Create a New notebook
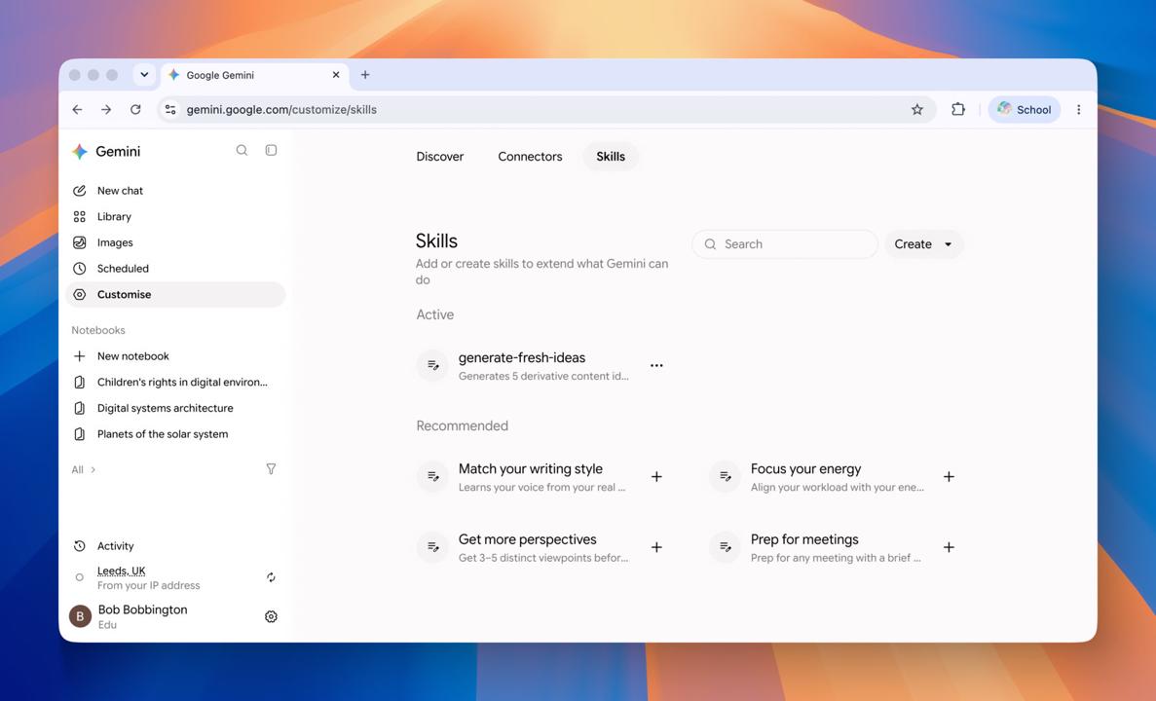The image size is (1156, 701). [x=175, y=356]
